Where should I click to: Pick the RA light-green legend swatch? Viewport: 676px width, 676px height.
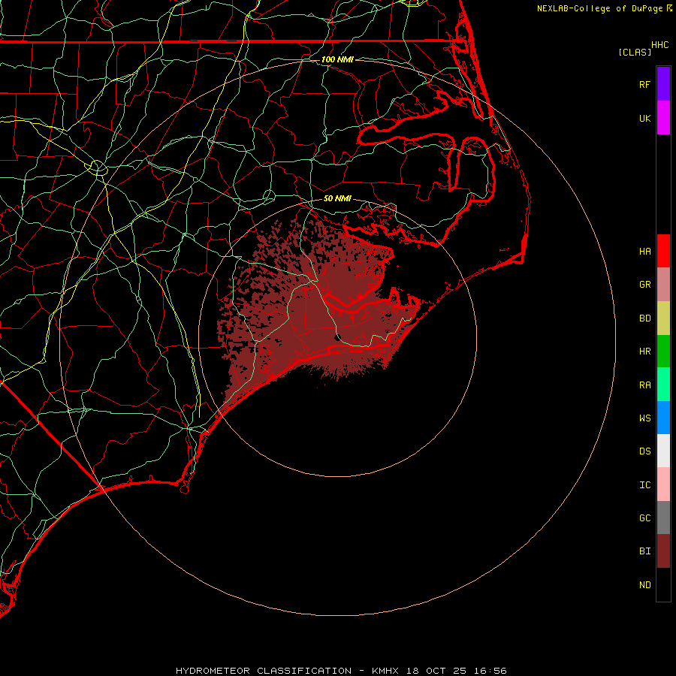click(663, 385)
